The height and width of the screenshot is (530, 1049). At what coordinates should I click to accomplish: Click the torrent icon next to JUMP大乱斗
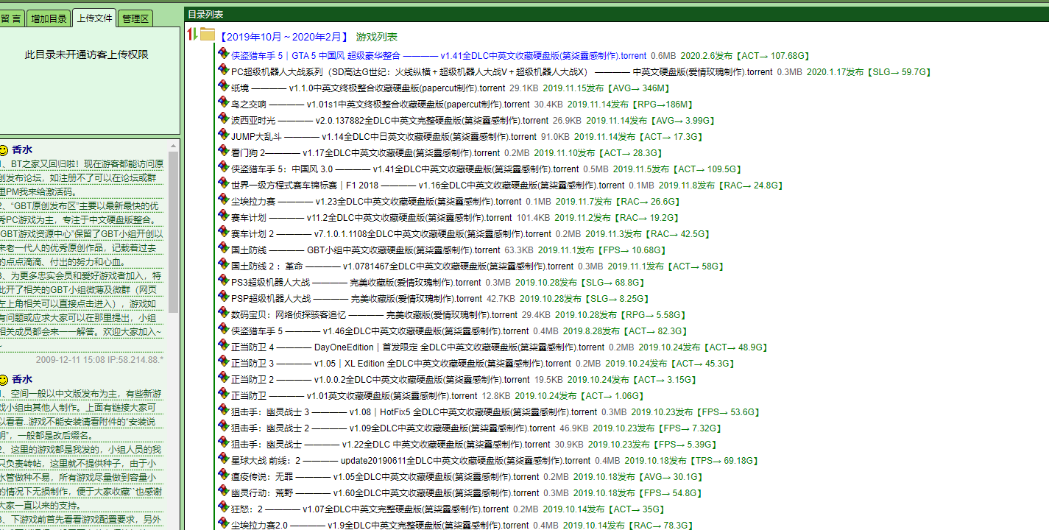click(224, 135)
